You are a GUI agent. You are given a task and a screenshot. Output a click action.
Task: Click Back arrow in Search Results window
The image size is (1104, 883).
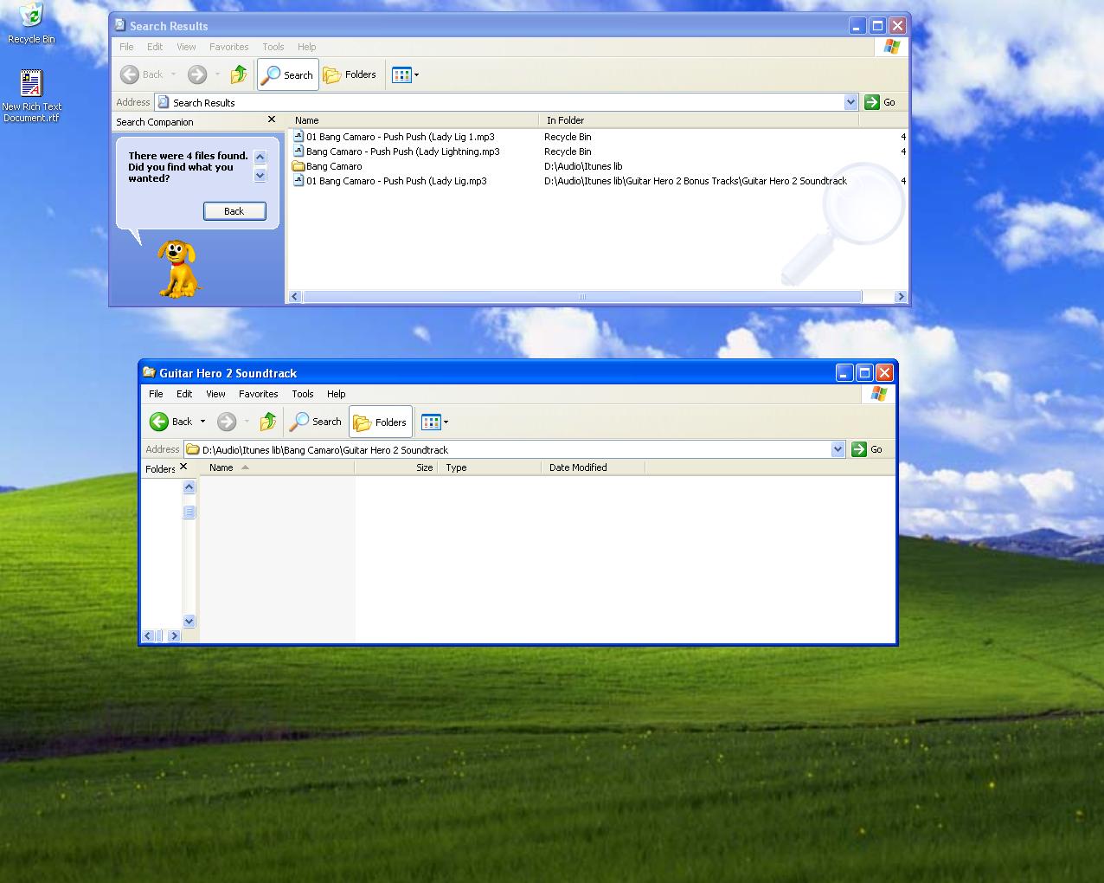point(143,74)
